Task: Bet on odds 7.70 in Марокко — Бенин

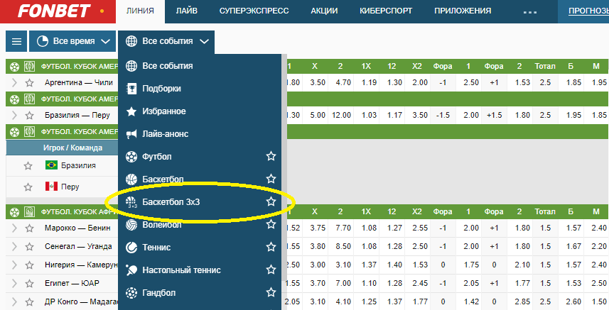Action: [343, 228]
